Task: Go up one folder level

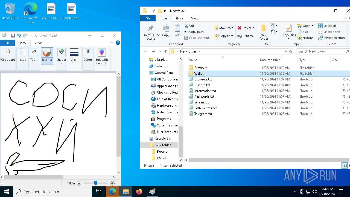Action: (x=166, y=51)
